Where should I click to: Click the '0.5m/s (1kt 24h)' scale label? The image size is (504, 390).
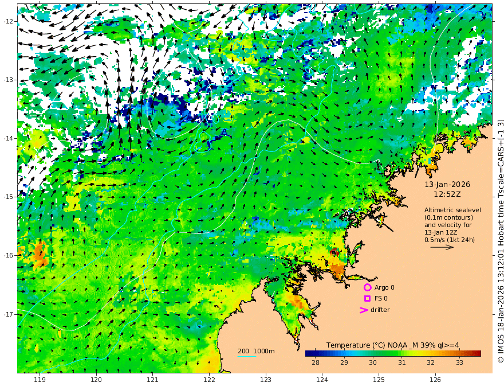[450, 240]
